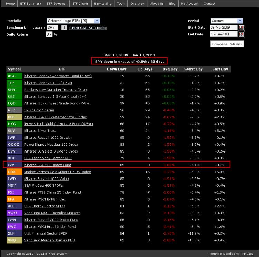Open the Privacy footer link
259x257 pixels.
[x=248, y=254]
